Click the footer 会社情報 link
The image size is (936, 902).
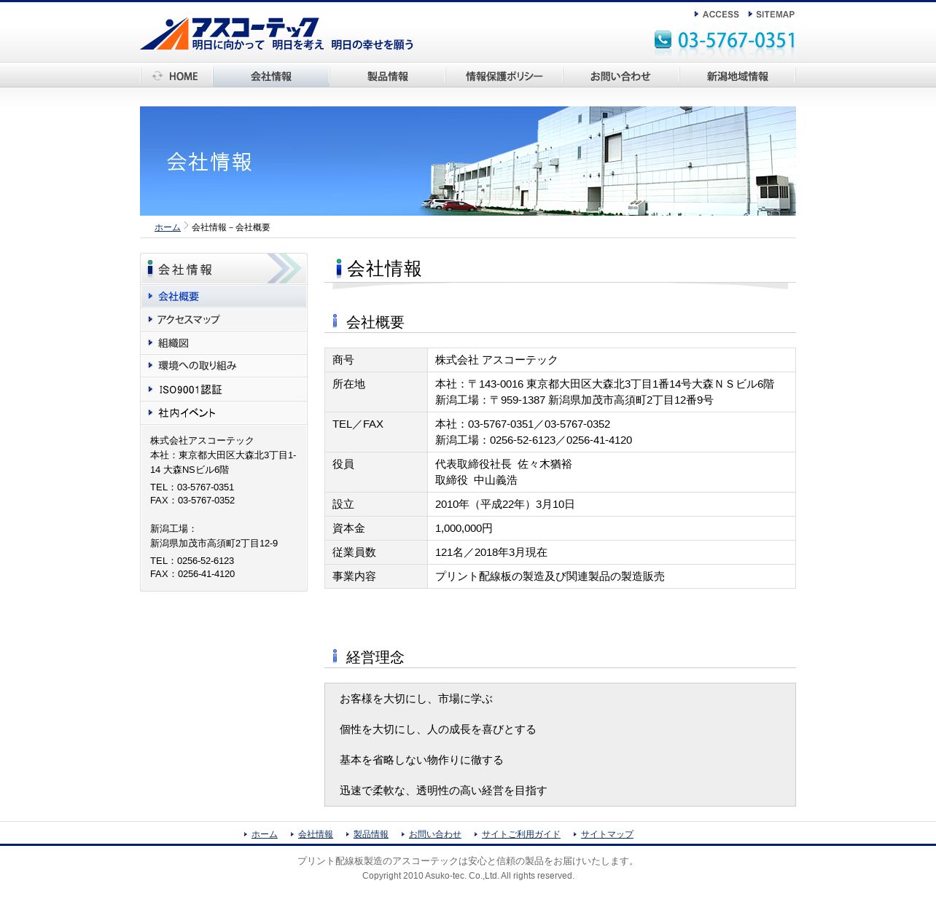point(316,834)
